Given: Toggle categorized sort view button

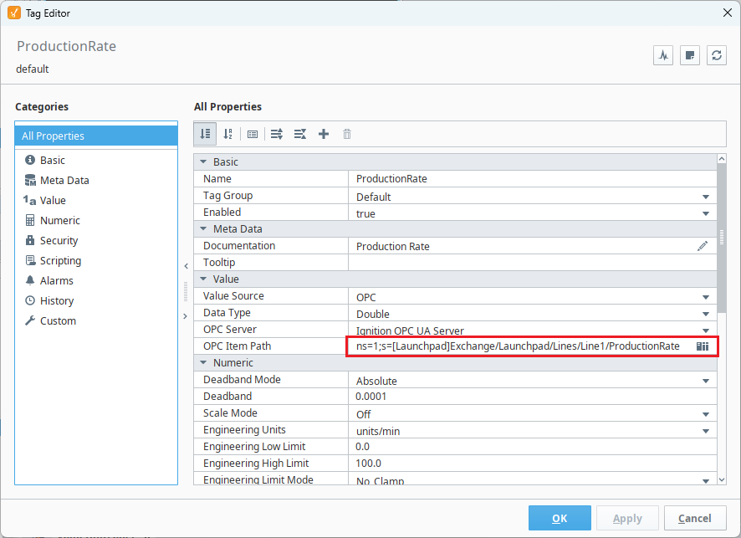Looking at the screenshot, I should point(205,134).
